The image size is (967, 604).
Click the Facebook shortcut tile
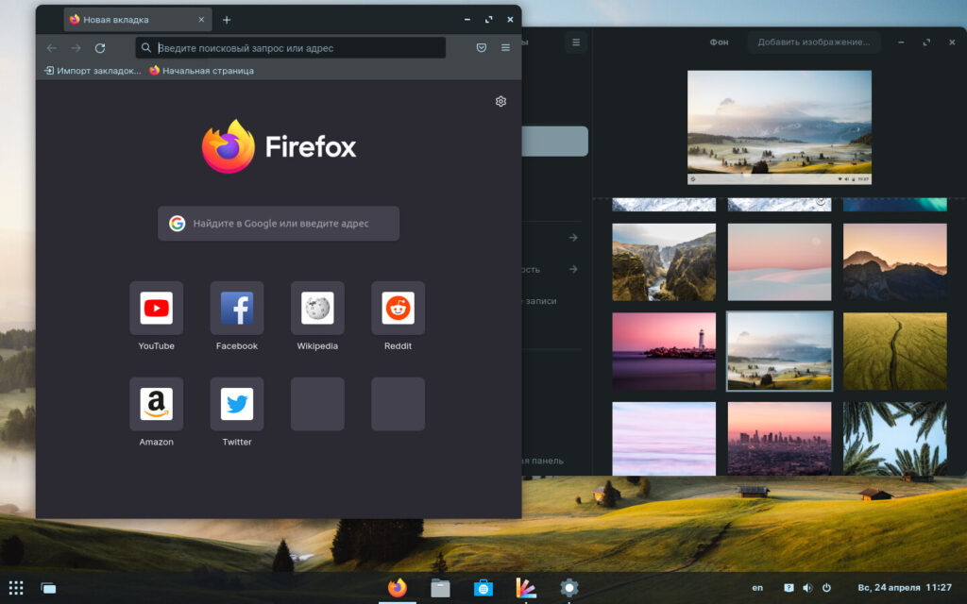237,309
